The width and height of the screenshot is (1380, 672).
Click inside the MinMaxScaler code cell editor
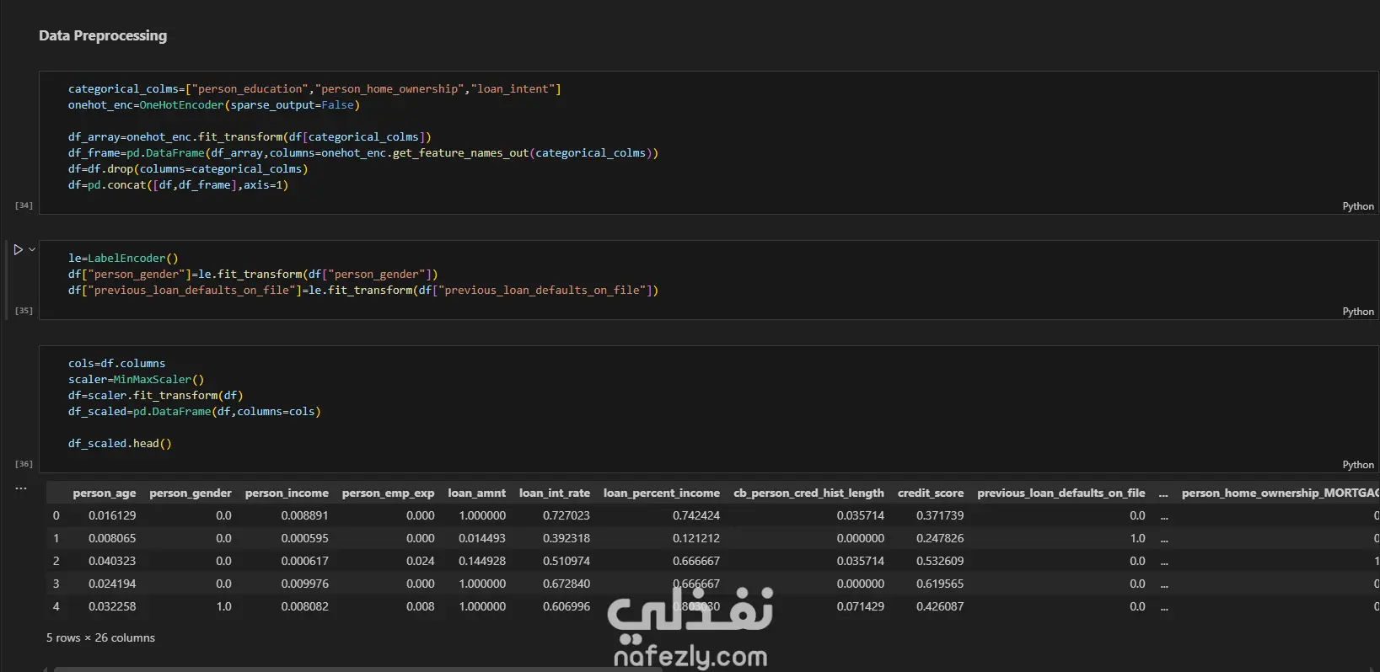pos(708,409)
